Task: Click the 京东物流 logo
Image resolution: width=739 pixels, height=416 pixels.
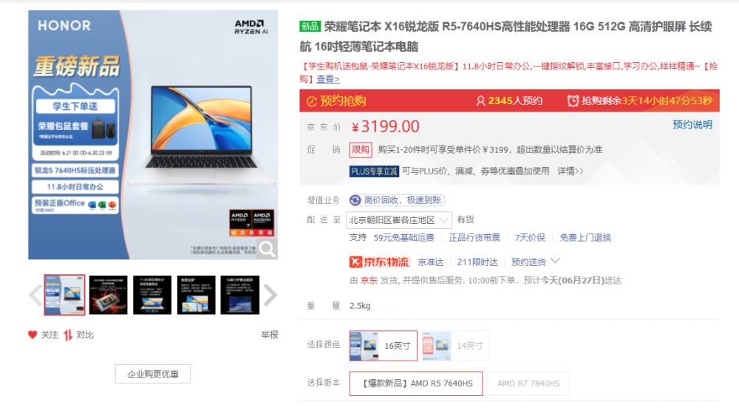Action: [380, 262]
